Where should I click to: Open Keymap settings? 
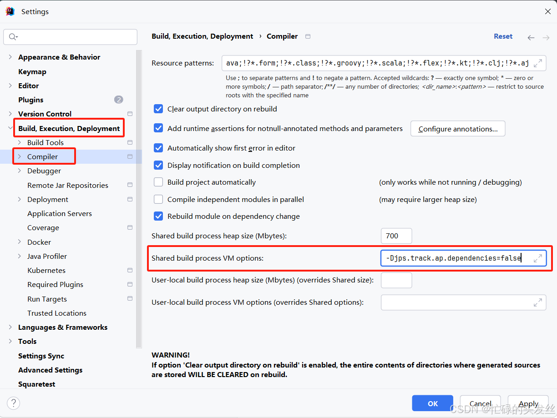[32, 71]
